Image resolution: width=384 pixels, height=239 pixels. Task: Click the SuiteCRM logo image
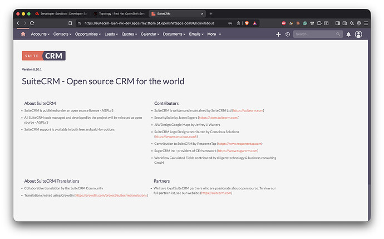coord(44,56)
